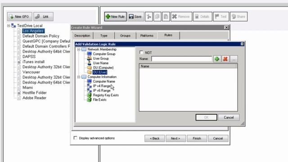
Task: Collapse the Network Membership node
Action: click(x=79, y=49)
